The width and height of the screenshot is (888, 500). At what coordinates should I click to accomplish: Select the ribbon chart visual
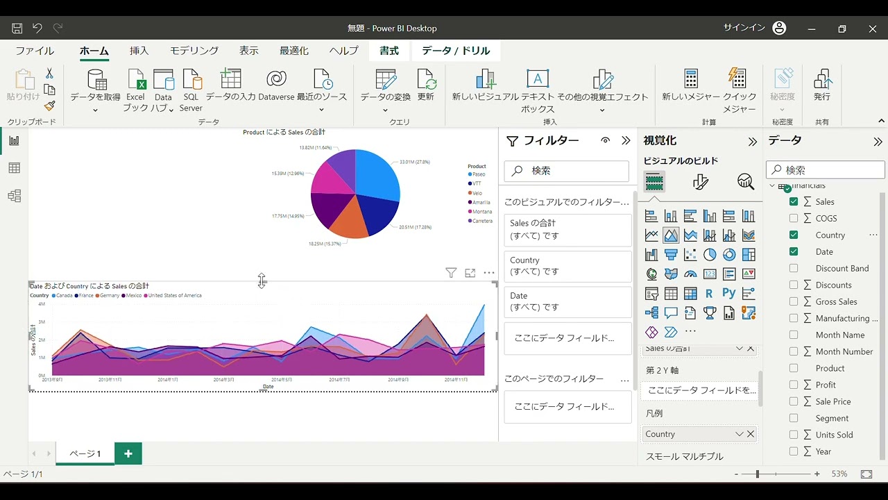click(x=749, y=235)
